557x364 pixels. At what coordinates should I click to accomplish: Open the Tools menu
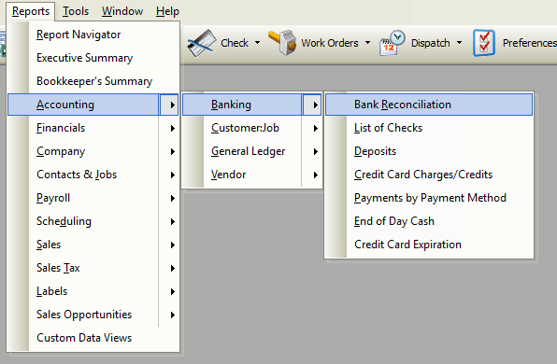coord(76,11)
